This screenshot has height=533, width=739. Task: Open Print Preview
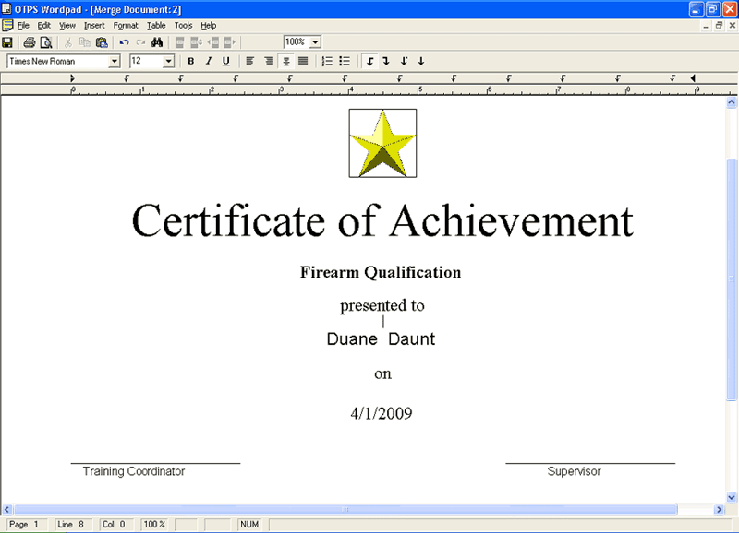(x=47, y=41)
